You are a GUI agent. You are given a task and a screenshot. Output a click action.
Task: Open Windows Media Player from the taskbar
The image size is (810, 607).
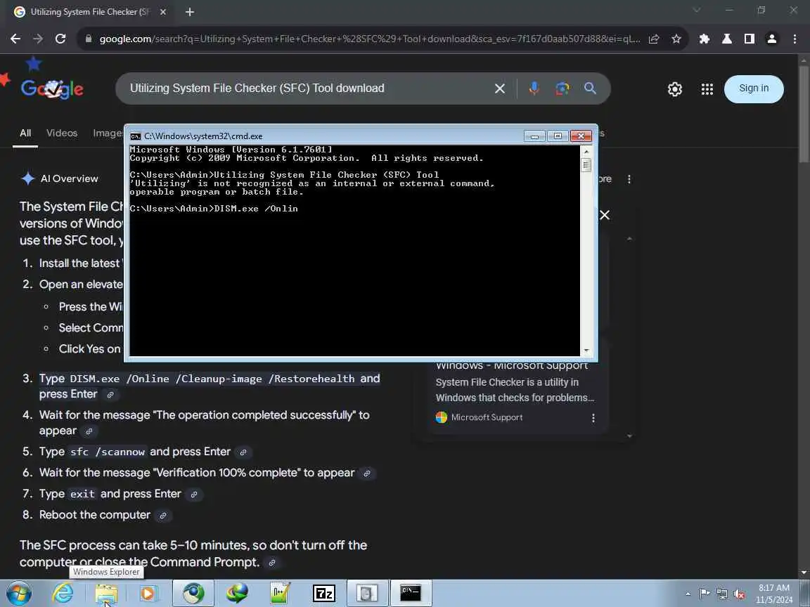pos(148,593)
